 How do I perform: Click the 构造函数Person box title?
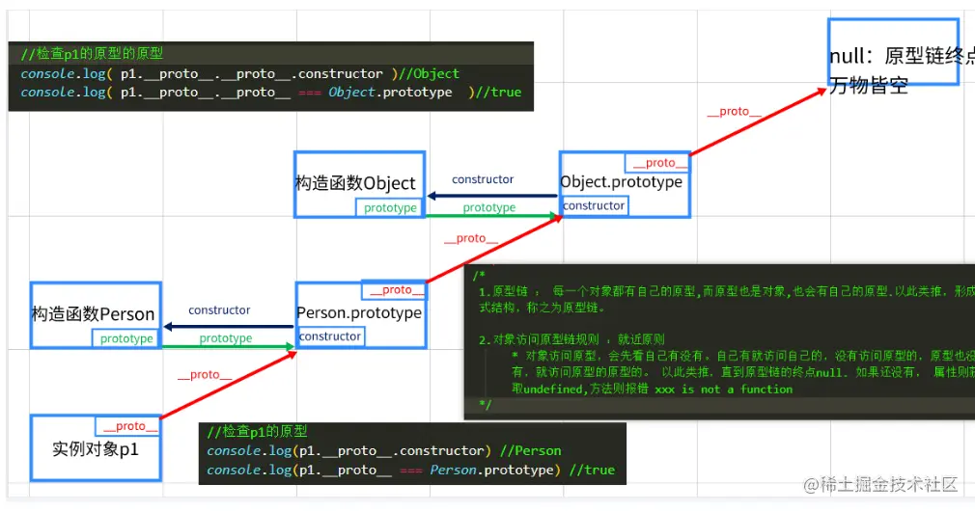tap(93, 313)
